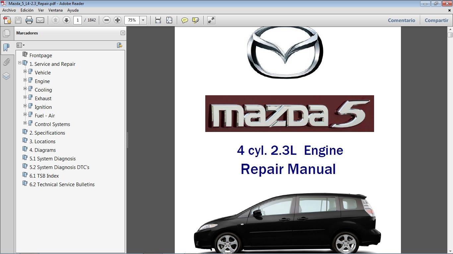This screenshot has height=254, width=453.
Task: Click the page number input field
Action: (78, 20)
